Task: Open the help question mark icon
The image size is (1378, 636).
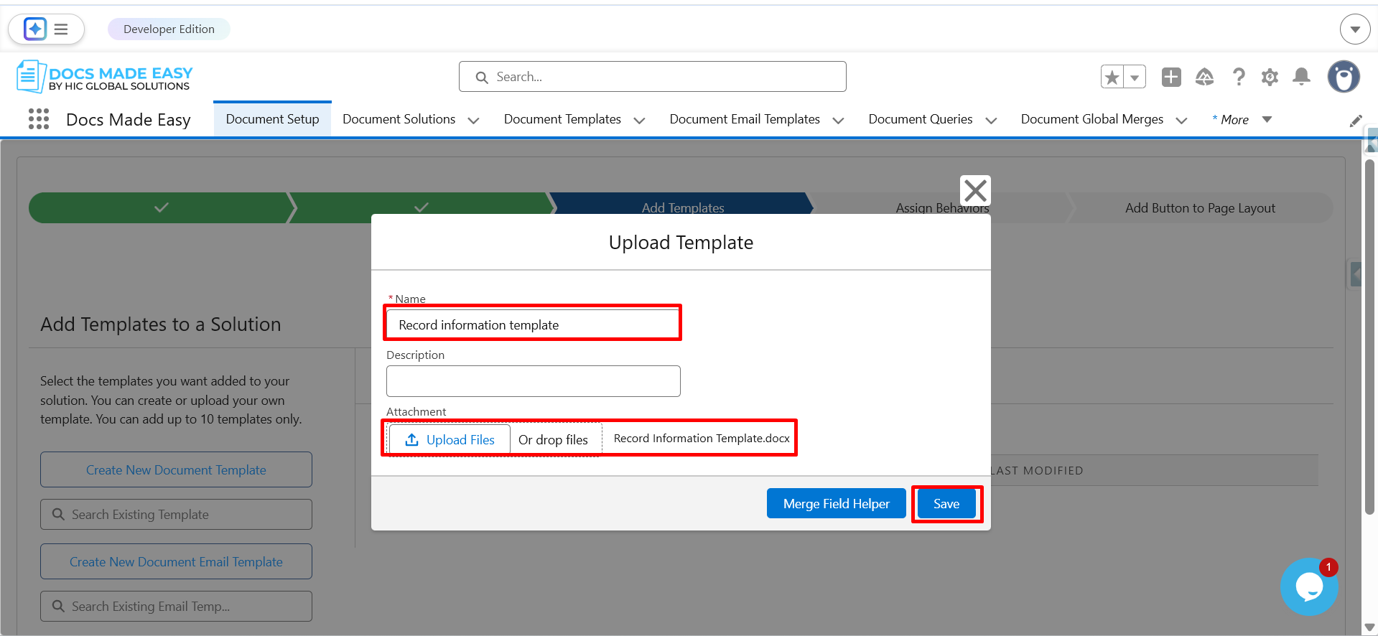Action: click(x=1238, y=77)
